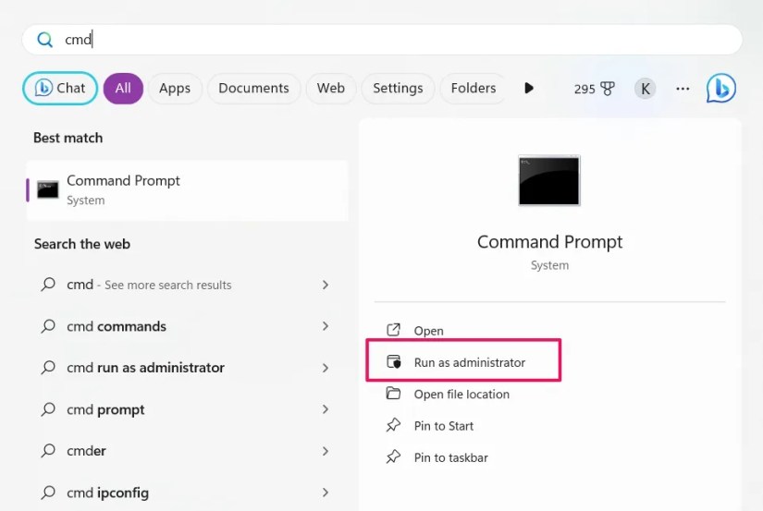Click Open for Command Prompt
Screen dimensions: 763x511
tap(429, 331)
